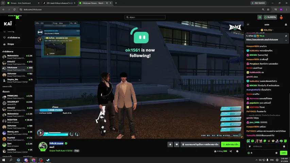Select the last green quick emote in row
The image size is (290, 163).
(x=285, y=141)
